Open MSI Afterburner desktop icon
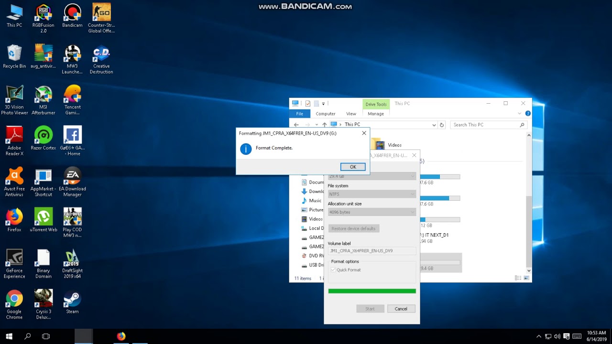The image size is (612, 344). click(x=43, y=100)
